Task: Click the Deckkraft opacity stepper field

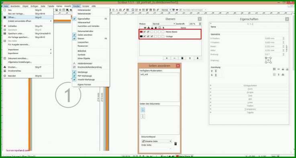Action: tap(195, 24)
